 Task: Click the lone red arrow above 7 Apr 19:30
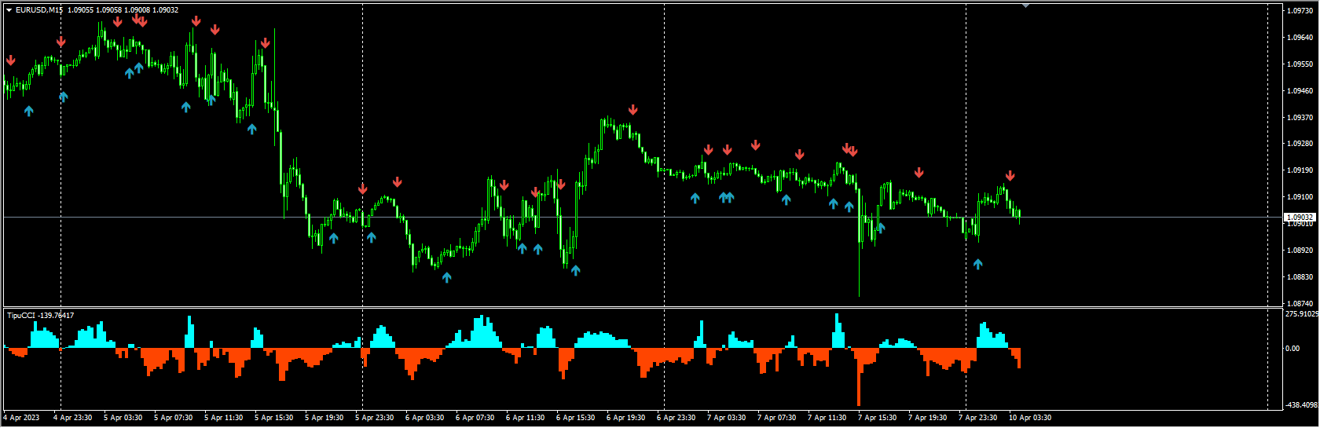[x=918, y=173]
